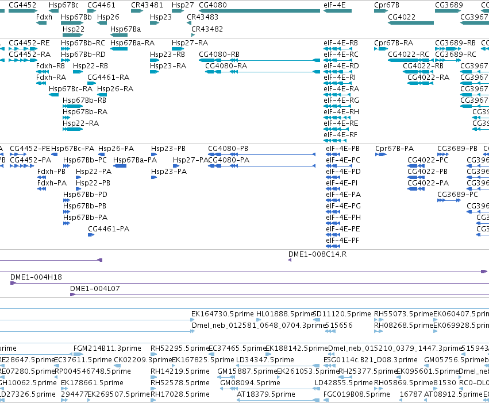Select the Hsp23 gene label
The image size is (489, 403).
[x=161, y=17]
